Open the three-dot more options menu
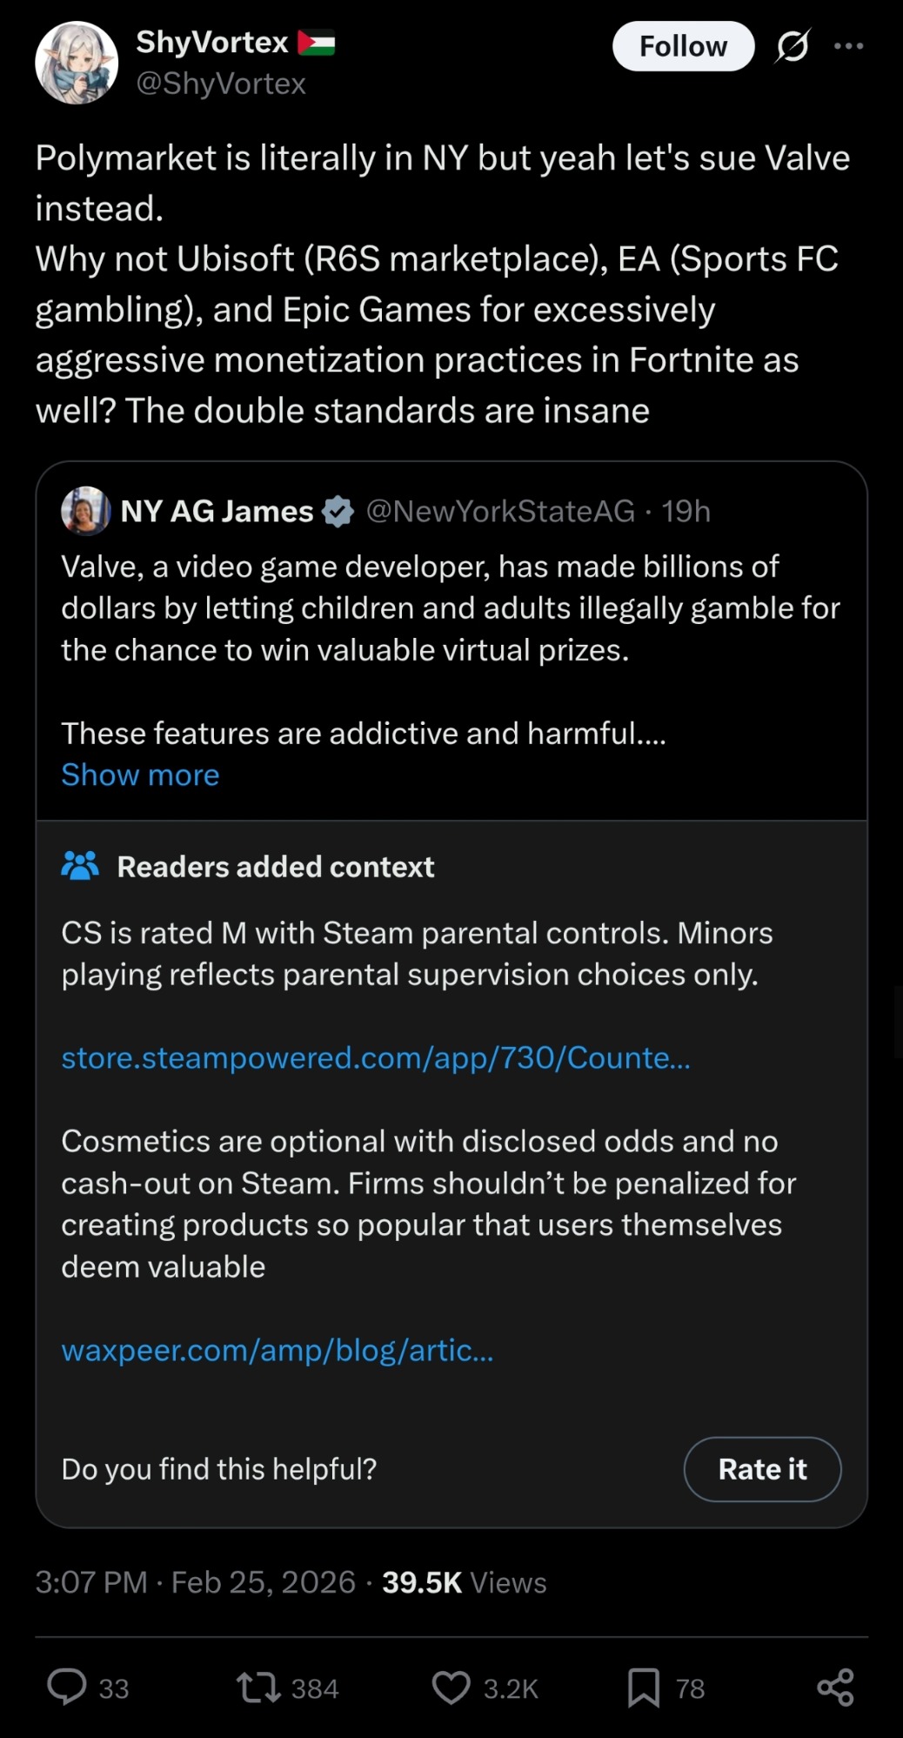 point(848,46)
